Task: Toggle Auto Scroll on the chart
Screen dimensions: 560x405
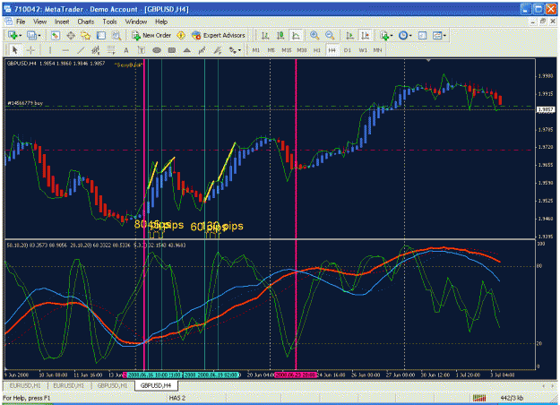Action: 349,35
